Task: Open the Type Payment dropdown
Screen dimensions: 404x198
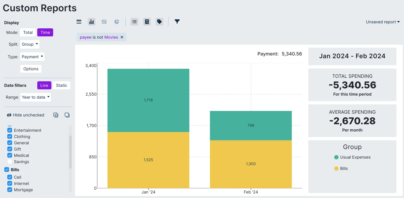Action: (32, 57)
